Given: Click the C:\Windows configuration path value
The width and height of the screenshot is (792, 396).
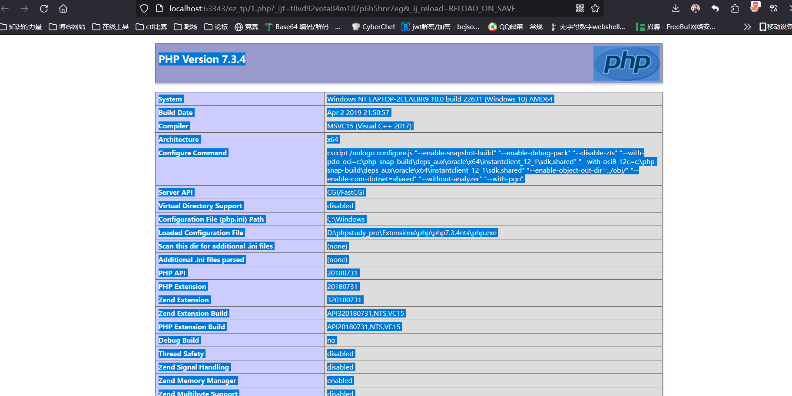Looking at the screenshot, I should tap(346, 219).
